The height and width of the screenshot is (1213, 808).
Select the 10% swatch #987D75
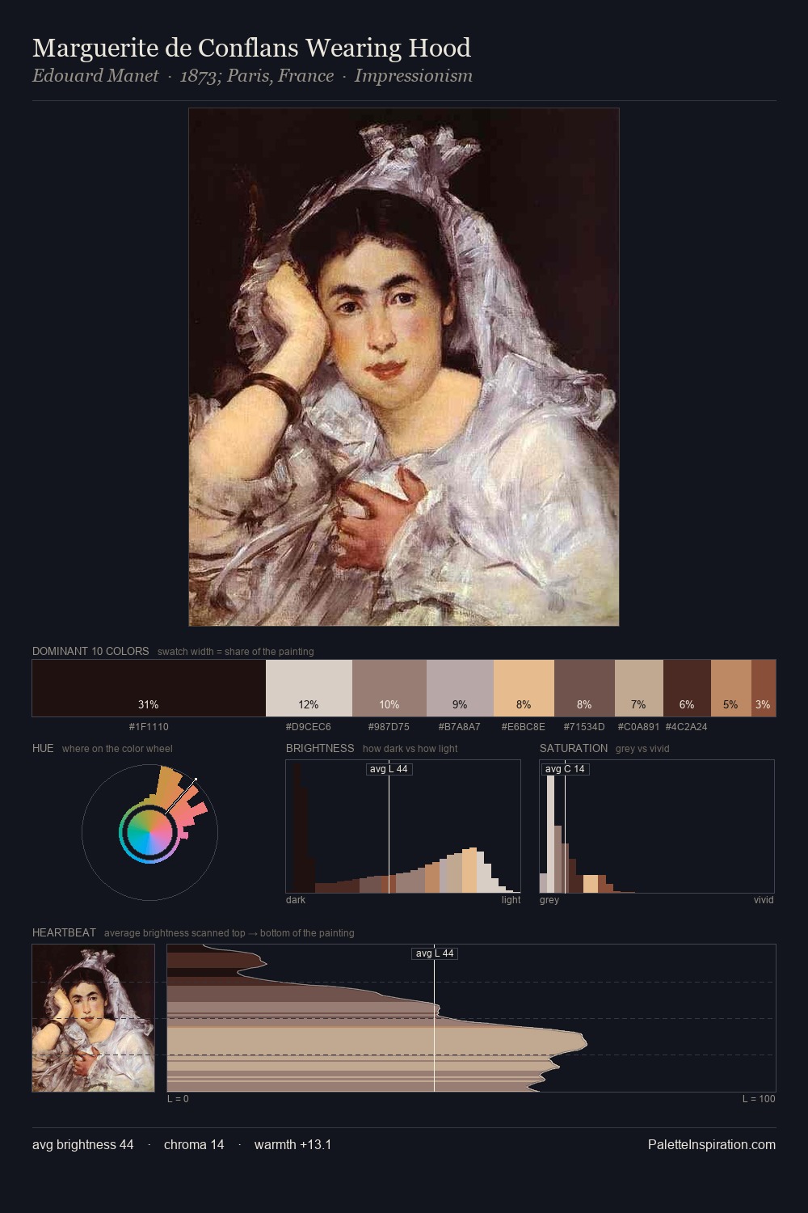click(x=389, y=688)
